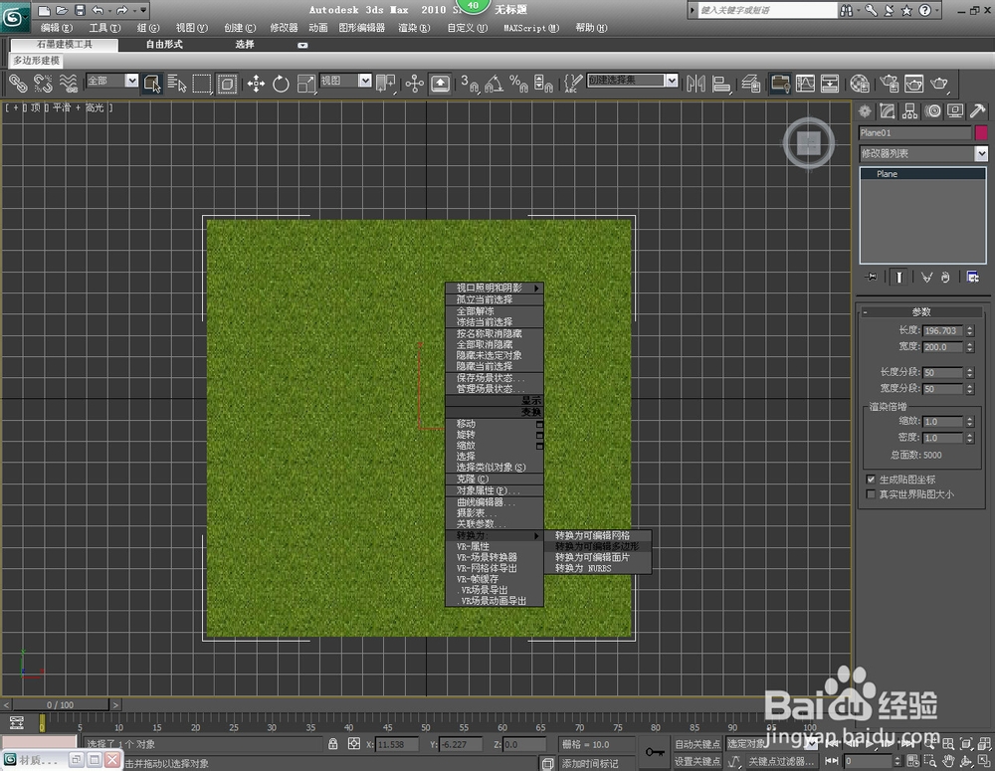Click the Align tool icon

[721, 84]
